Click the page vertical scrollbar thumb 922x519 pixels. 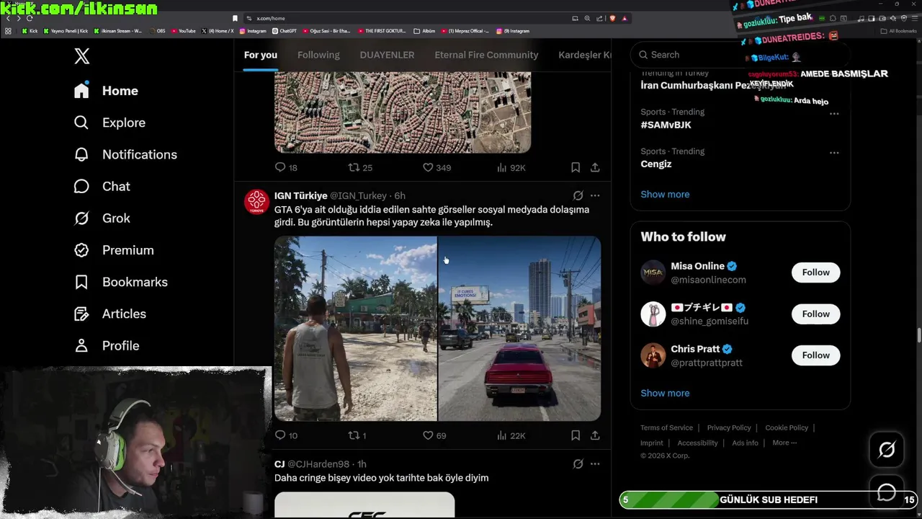(918, 336)
